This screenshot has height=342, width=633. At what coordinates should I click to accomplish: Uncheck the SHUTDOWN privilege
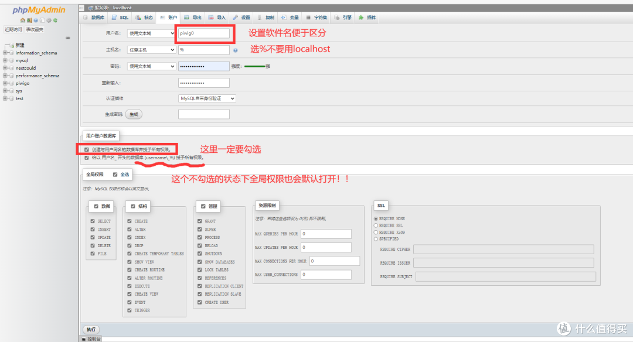(x=200, y=254)
